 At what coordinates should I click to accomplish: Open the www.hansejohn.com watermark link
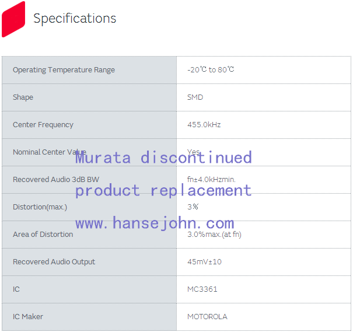tap(155, 223)
